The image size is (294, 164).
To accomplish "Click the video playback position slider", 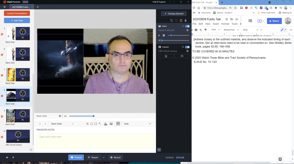I will pyautogui.click(x=178, y=35).
